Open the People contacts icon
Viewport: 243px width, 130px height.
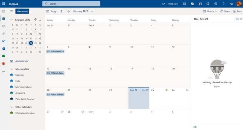(4, 26)
